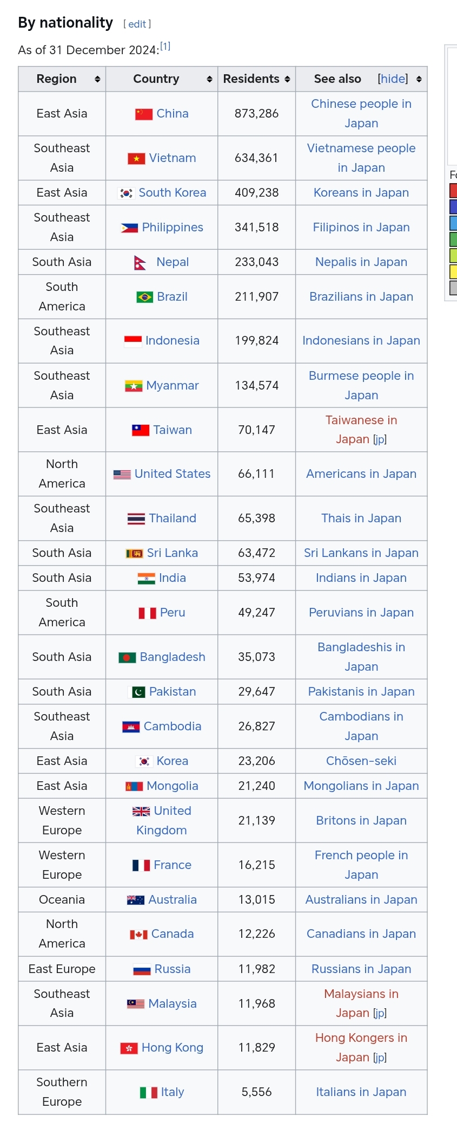
Task: Click the Vietnam flag icon
Action: click(x=136, y=159)
